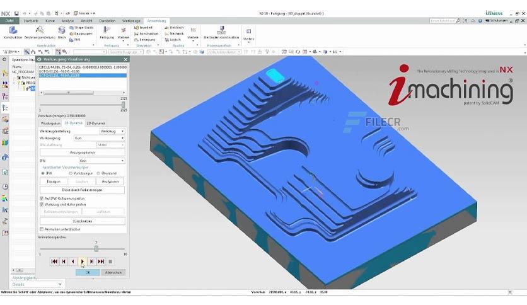Open the IPW dropdown set to Kein
Viewport: 527px width, 305px height.
(x=102, y=161)
